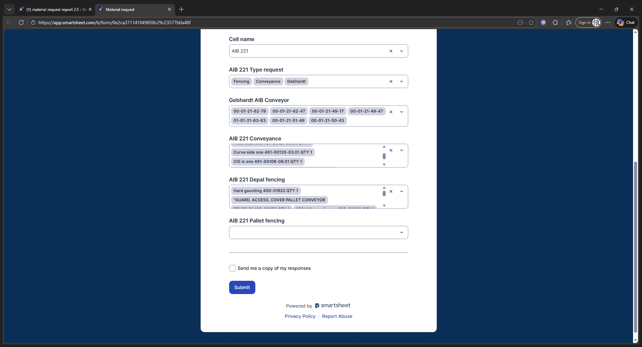Expand the AIB 221 Depal fencing dropdown
Image resolution: width=642 pixels, height=347 pixels.
tap(402, 191)
